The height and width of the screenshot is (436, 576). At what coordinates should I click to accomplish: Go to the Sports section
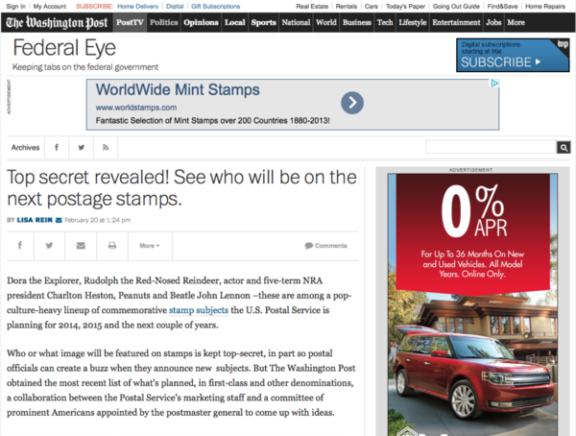pyautogui.click(x=263, y=22)
